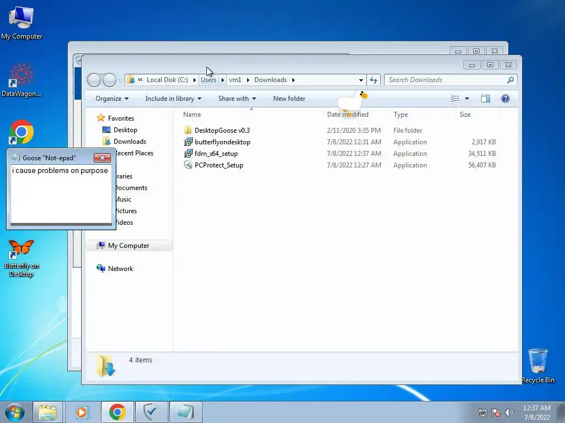Toggle the preview pane icon
565x423 pixels.
click(x=486, y=99)
